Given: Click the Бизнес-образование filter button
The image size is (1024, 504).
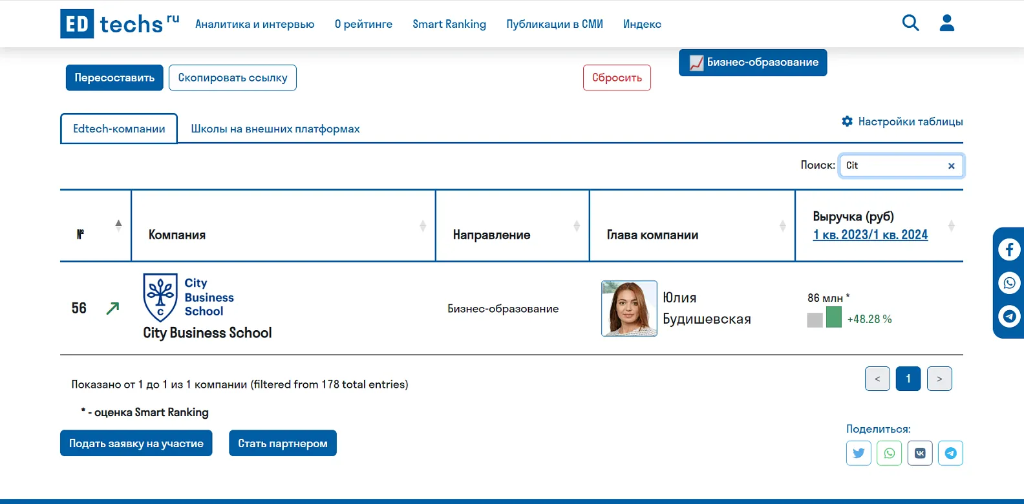Looking at the screenshot, I should pyautogui.click(x=753, y=63).
